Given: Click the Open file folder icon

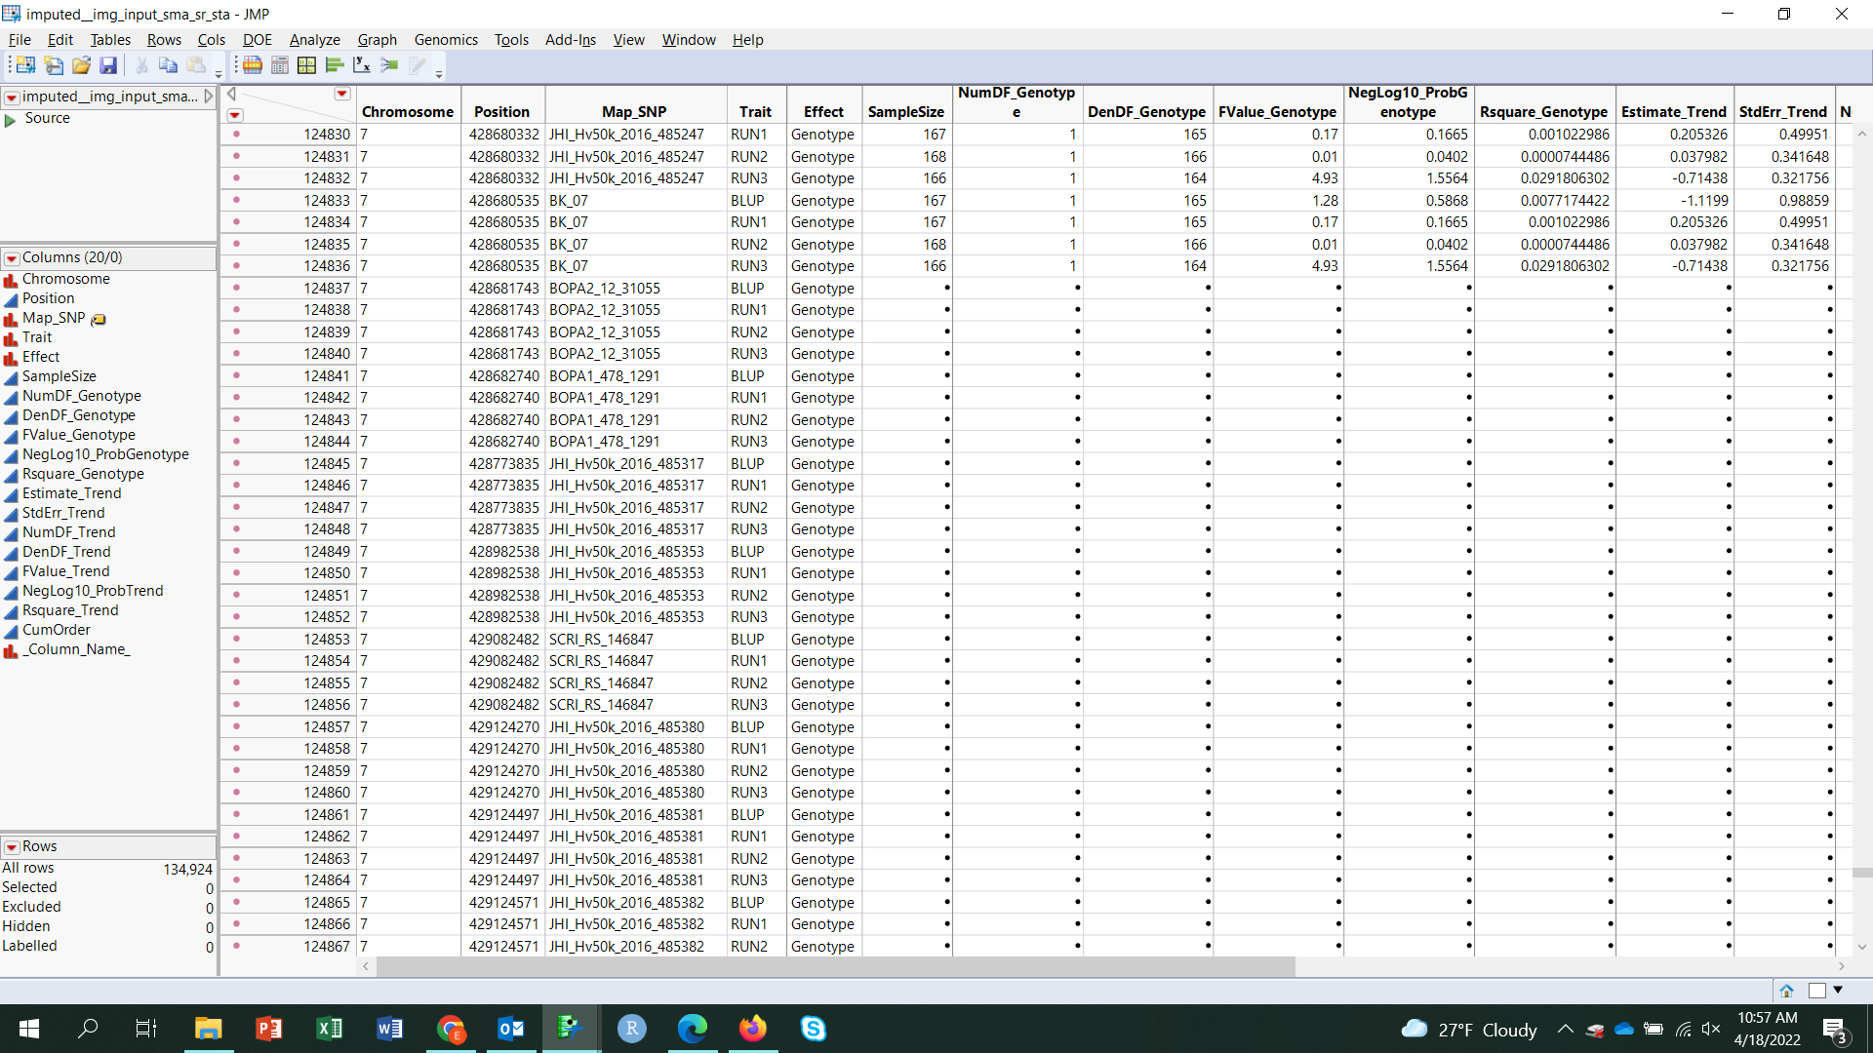Looking at the screenshot, I should 81,65.
